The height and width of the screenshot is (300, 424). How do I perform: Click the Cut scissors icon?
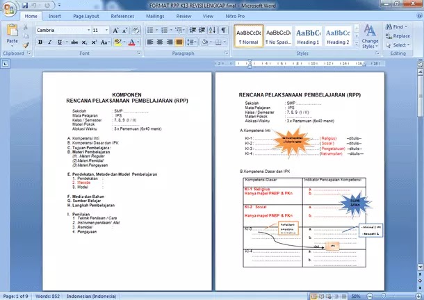pyautogui.click(x=26, y=27)
